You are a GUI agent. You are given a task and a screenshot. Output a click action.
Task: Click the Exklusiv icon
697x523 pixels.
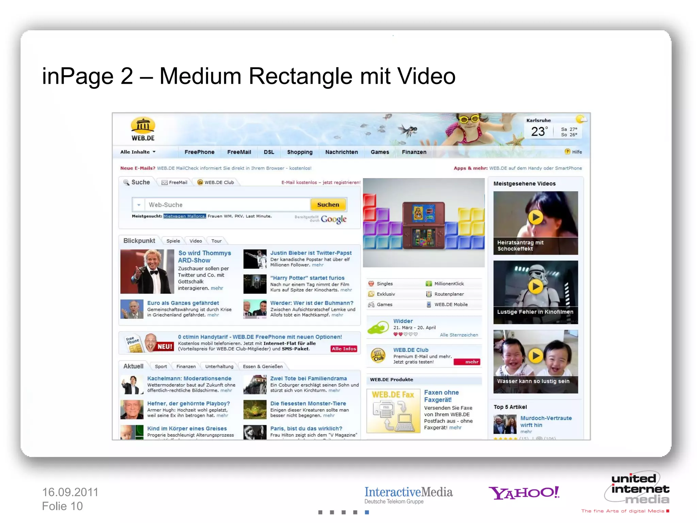(x=371, y=294)
